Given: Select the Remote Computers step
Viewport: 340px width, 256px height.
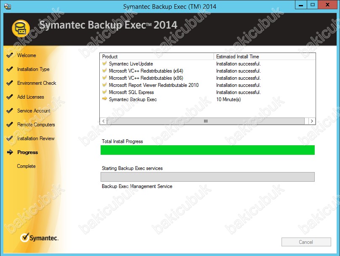Looking at the screenshot, I should [36, 125].
